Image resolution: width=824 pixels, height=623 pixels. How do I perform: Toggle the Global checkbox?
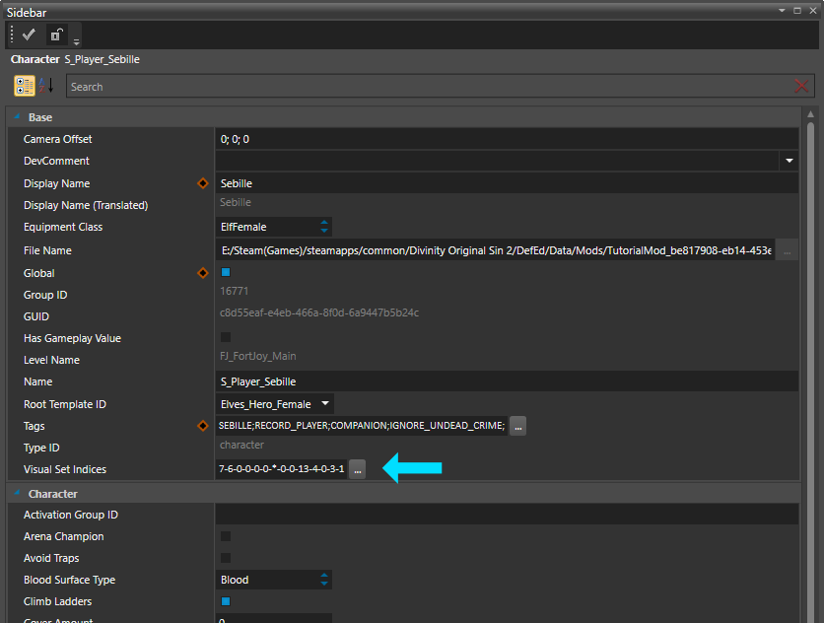226,272
